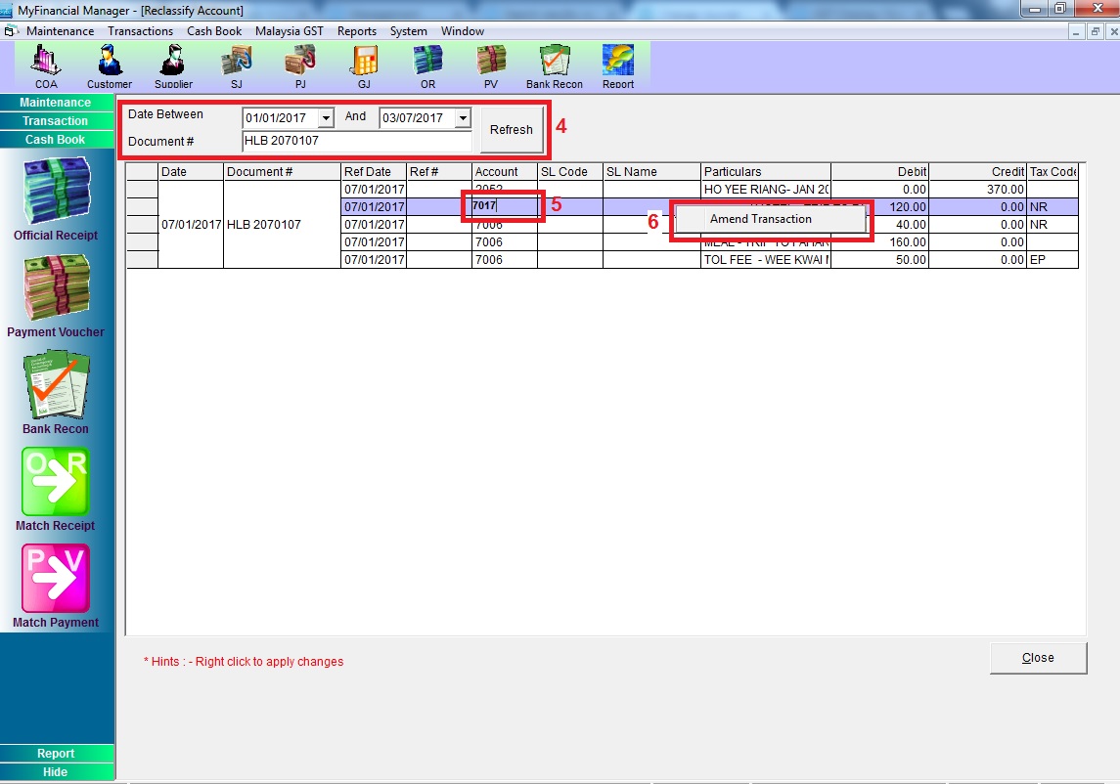Collapse the sidebar with Hide
The width and height of the screenshot is (1120, 784).
click(x=56, y=772)
